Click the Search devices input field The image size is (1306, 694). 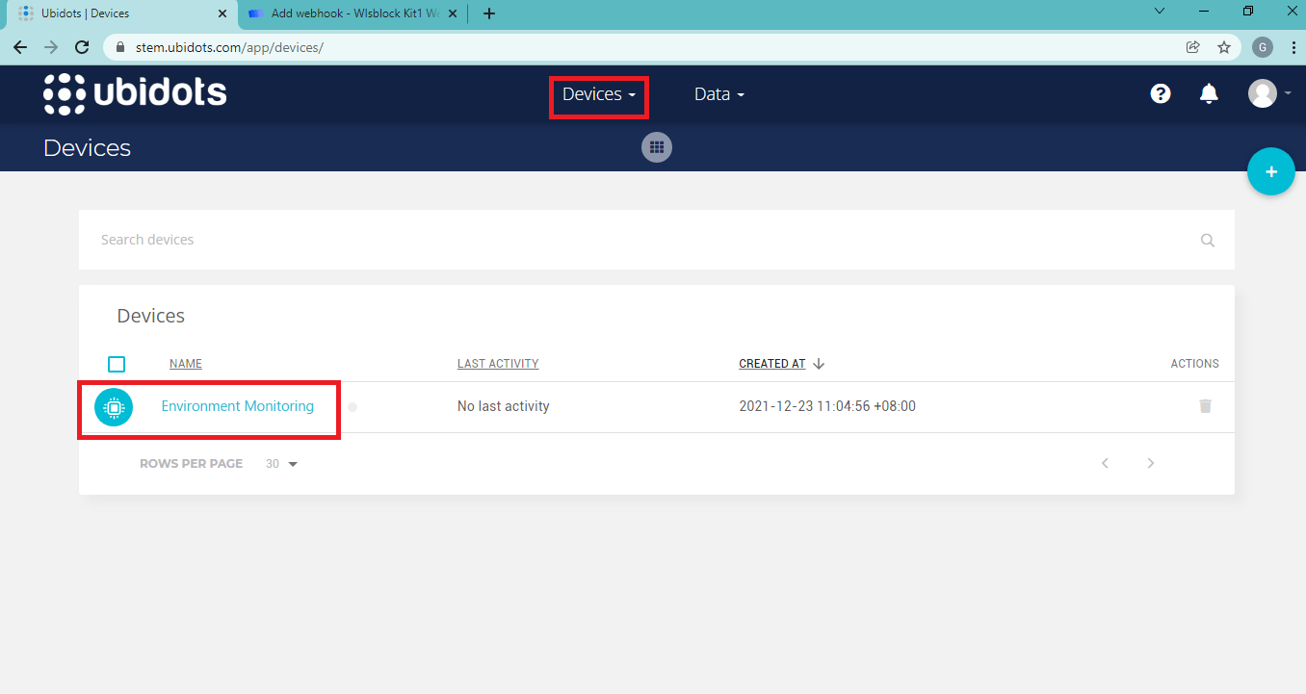(x=636, y=240)
